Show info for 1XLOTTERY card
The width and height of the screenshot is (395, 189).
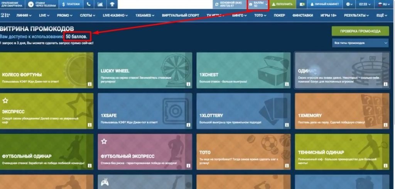coord(287,125)
